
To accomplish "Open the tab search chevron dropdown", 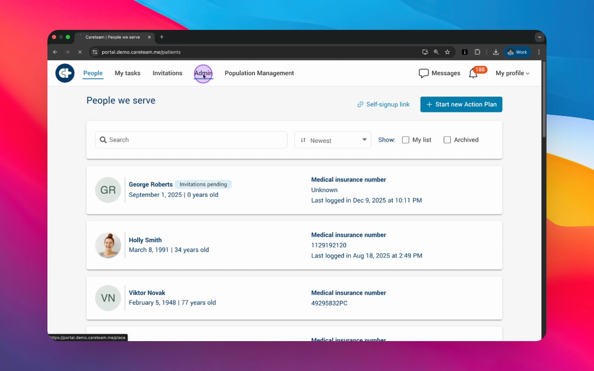I will [539, 37].
